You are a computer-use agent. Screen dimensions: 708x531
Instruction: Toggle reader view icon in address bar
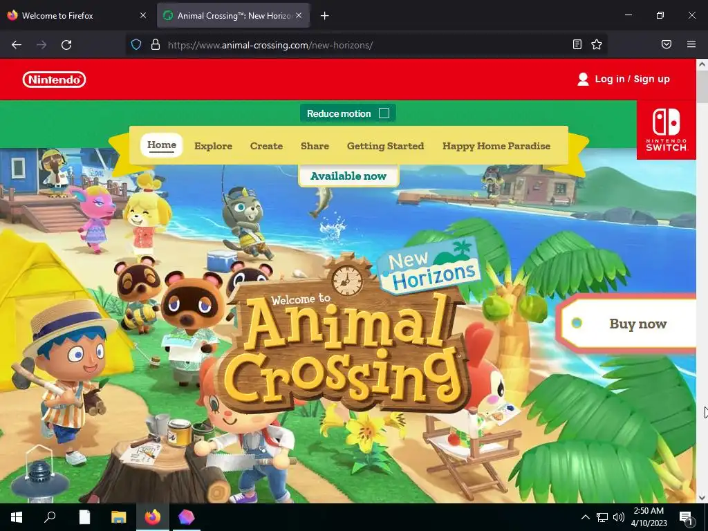point(577,44)
